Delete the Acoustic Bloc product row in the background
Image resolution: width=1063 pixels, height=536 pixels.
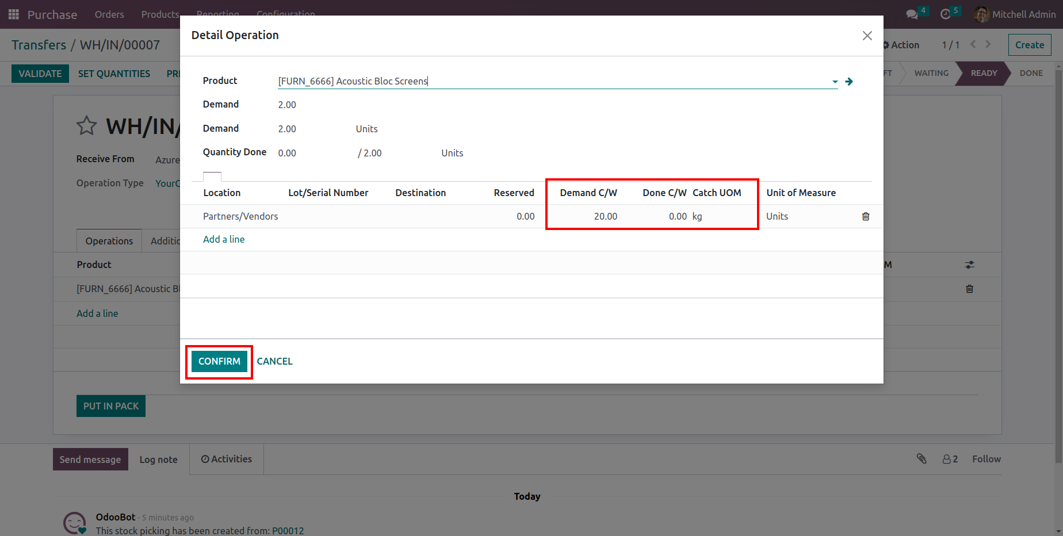(x=970, y=289)
